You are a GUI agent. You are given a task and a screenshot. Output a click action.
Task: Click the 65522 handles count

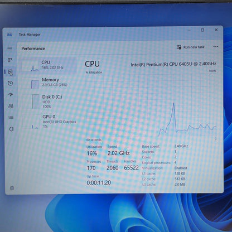click(x=131, y=168)
